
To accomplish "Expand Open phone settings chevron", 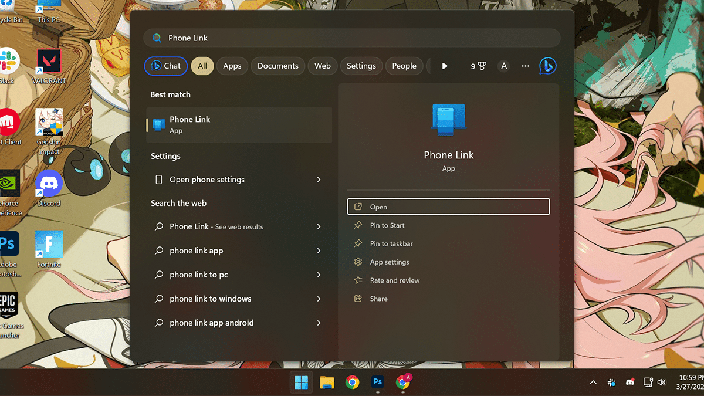I will (x=319, y=180).
